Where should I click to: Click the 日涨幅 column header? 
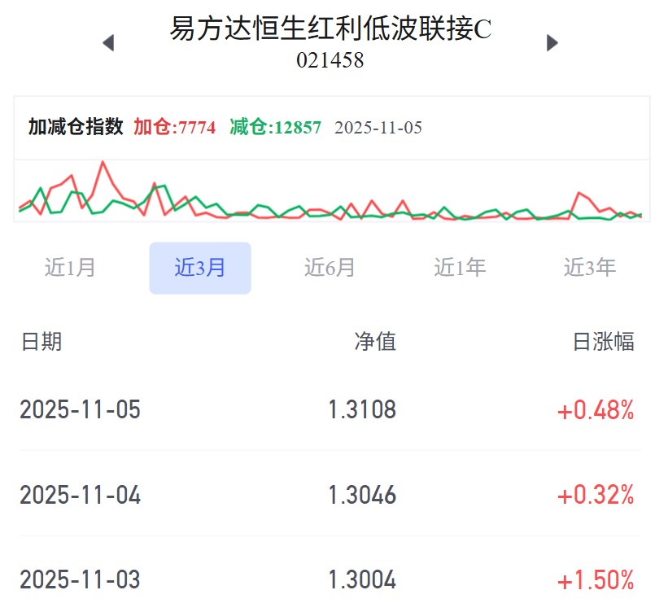coord(604,342)
